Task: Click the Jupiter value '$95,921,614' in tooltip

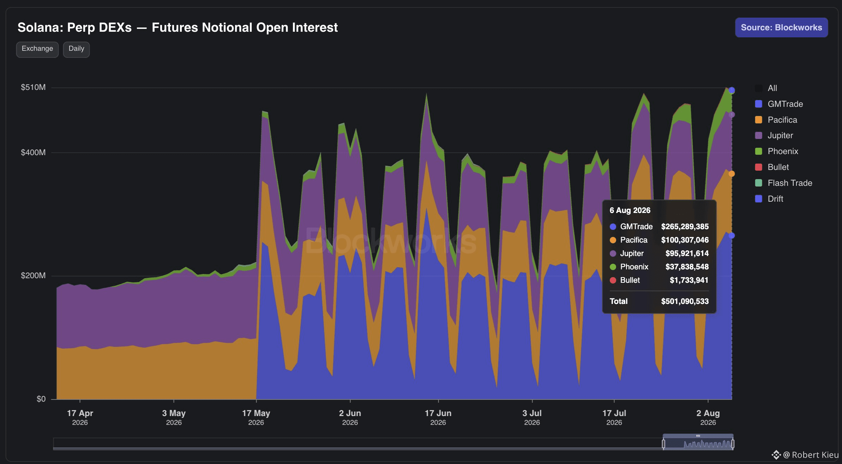Action: pos(687,254)
